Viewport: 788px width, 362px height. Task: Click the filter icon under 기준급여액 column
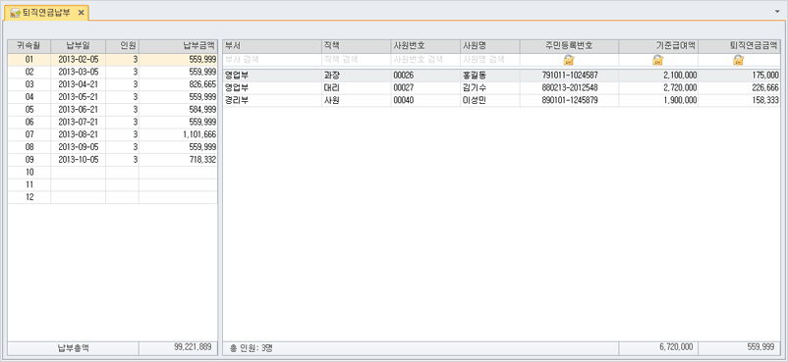[x=658, y=60]
